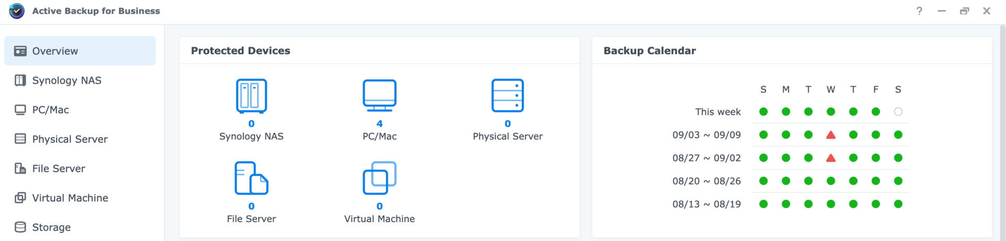Click the Synology NAS label under Protected Devices
Screen dimensions: 1006x241
click(x=251, y=136)
